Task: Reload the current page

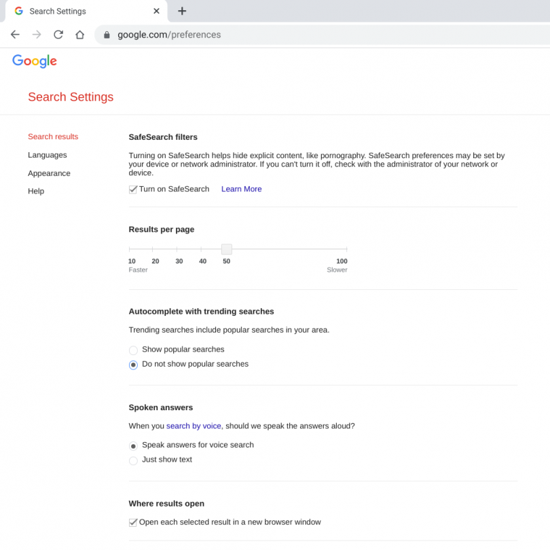Action: [58, 34]
